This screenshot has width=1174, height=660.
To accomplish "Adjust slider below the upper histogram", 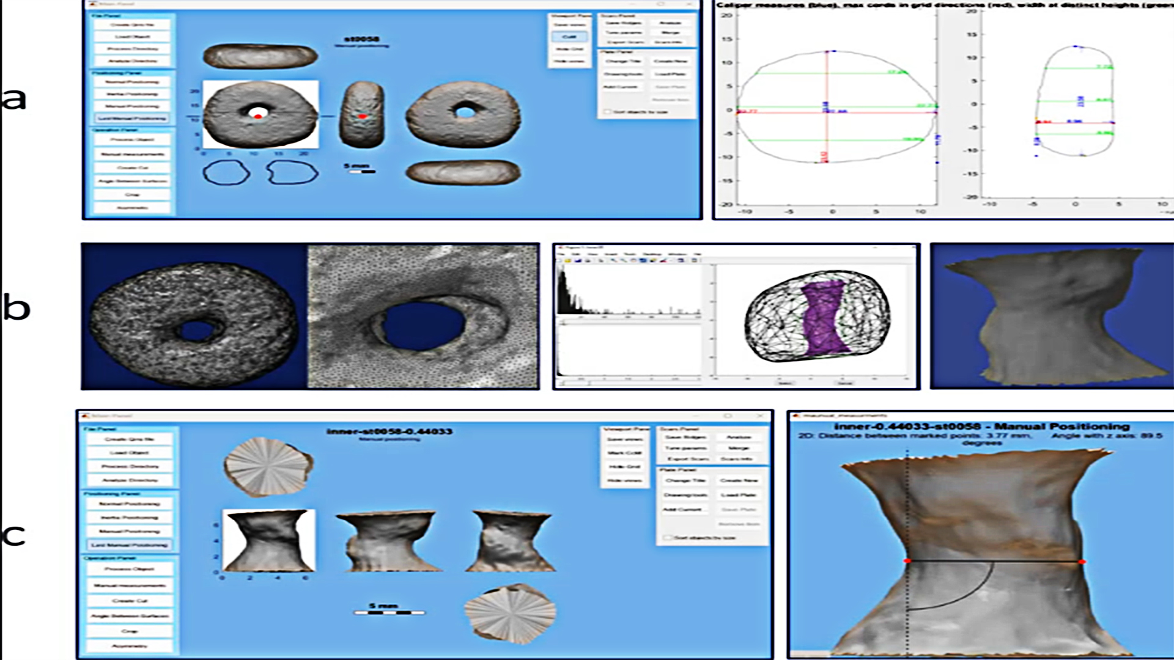I will 629,322.
